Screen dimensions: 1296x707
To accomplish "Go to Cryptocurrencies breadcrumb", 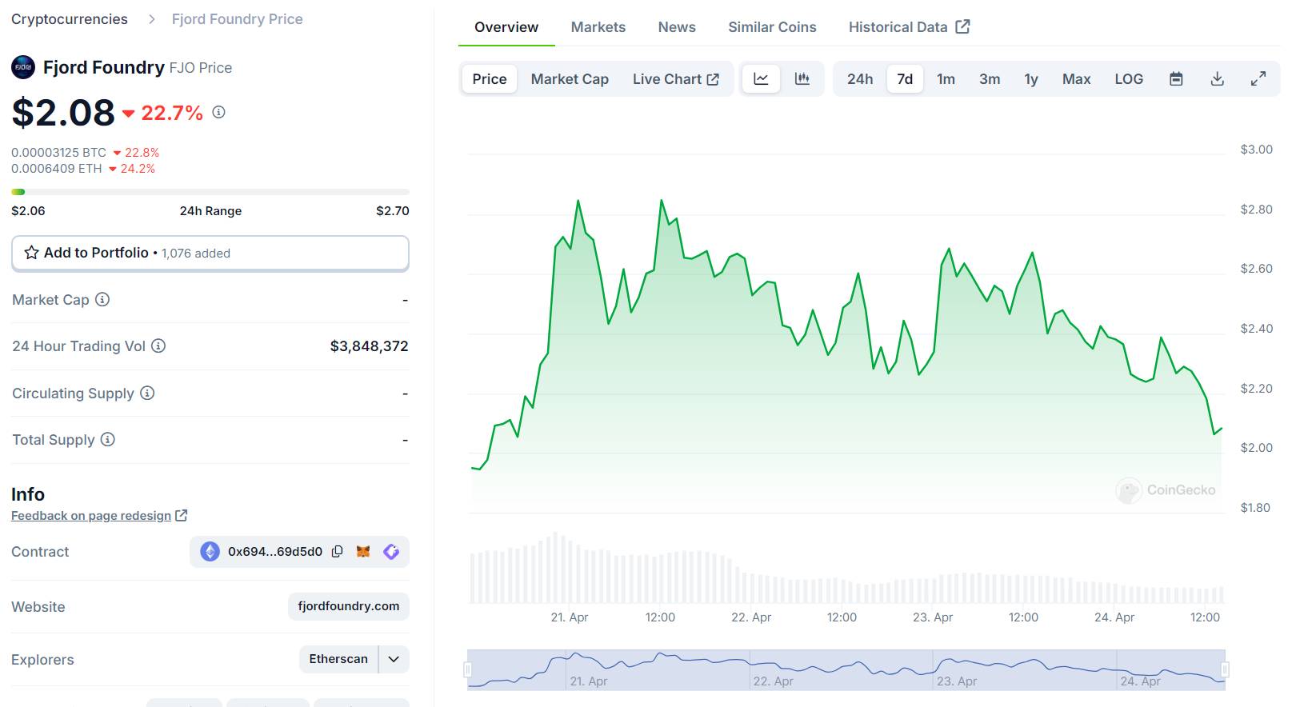I will [x=70, y=19].
